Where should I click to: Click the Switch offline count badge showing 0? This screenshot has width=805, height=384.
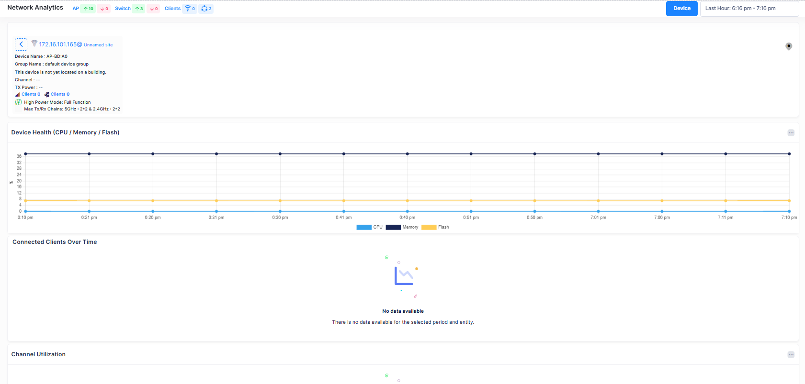click(154, 9)
